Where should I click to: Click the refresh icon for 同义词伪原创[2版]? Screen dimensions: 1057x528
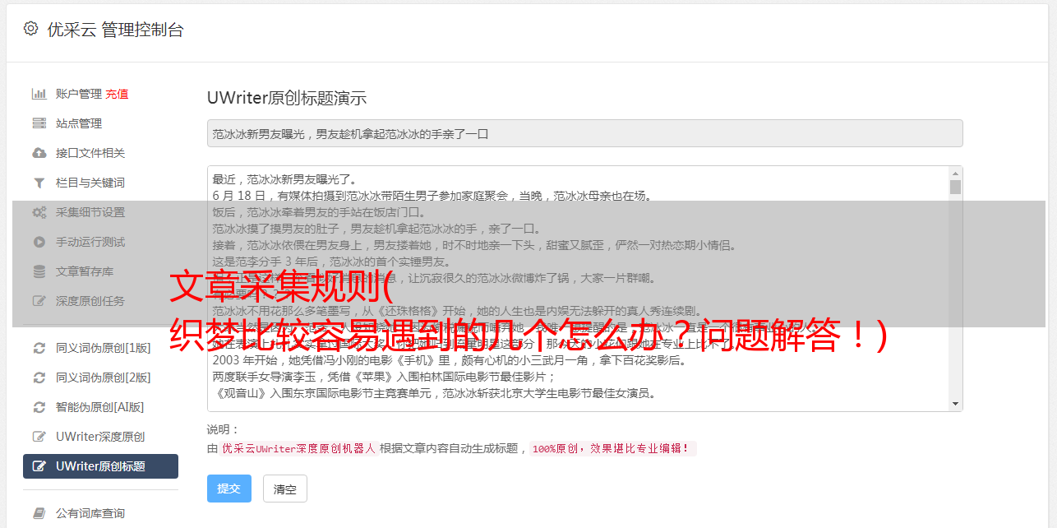(39, 377)
